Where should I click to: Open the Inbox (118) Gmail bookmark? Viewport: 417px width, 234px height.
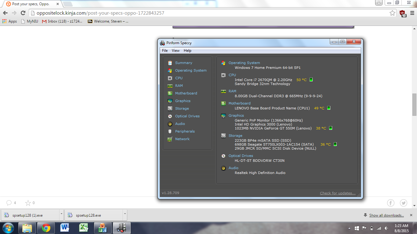(x=62, y=21)
